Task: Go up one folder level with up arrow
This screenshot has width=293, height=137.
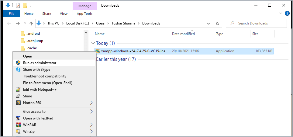Action: (31, 23)
